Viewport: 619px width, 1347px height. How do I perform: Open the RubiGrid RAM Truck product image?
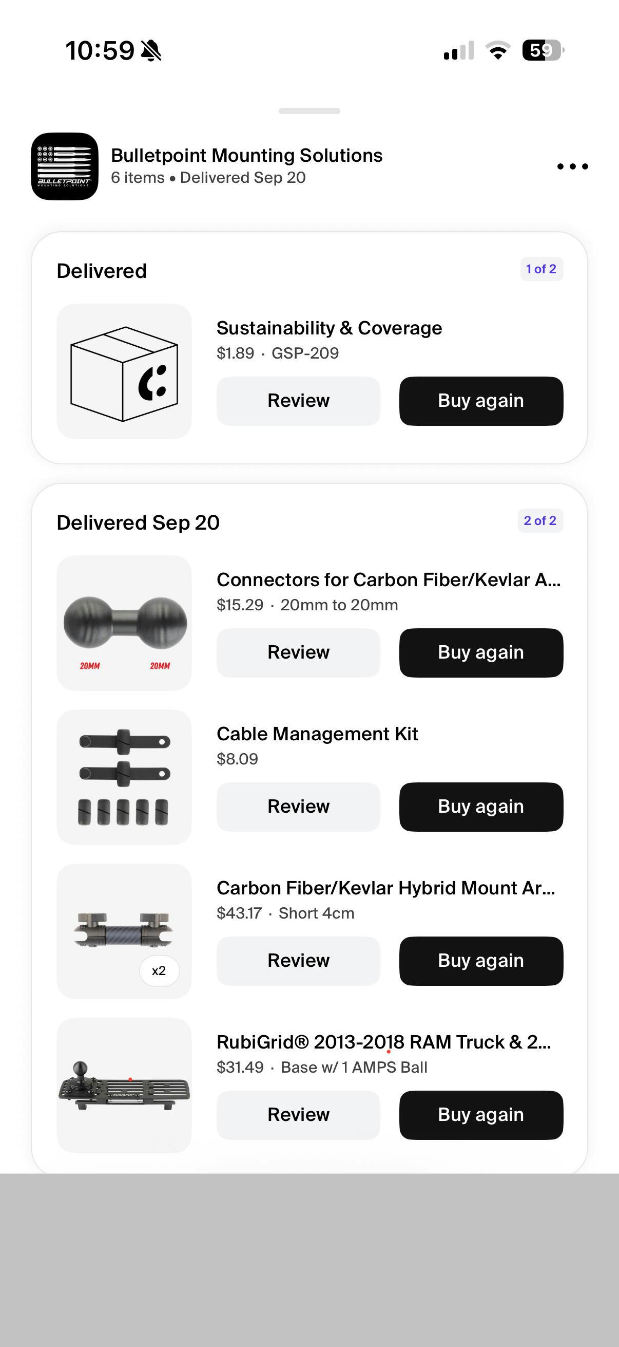pos(124,1085)
